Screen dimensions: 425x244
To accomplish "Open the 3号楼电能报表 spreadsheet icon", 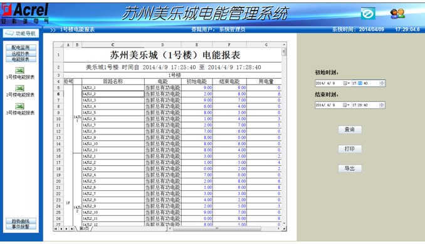I will 19,106.
